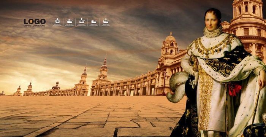This screenshot has width=266, height=137.
Task: Click the caption under the fifth crown
Action: tap(106, 25)
